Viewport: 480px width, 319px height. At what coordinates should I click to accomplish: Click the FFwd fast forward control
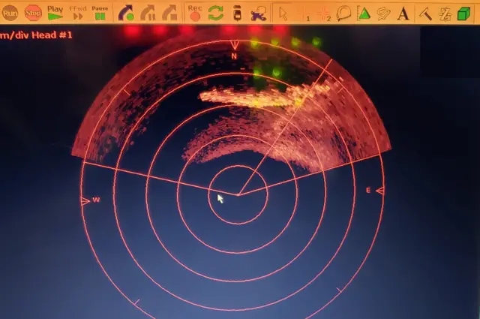(77, 13)
